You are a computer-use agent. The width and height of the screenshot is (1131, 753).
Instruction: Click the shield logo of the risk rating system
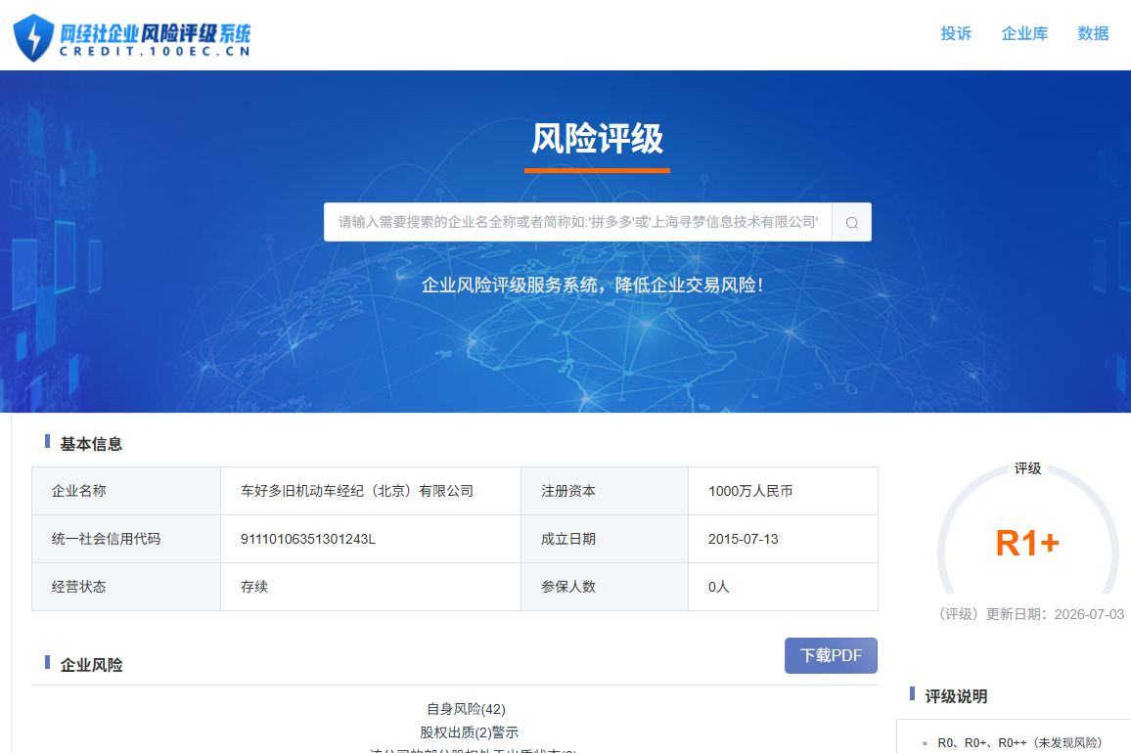click(33, 37)
